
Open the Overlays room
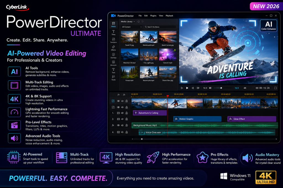pos(113,56)
